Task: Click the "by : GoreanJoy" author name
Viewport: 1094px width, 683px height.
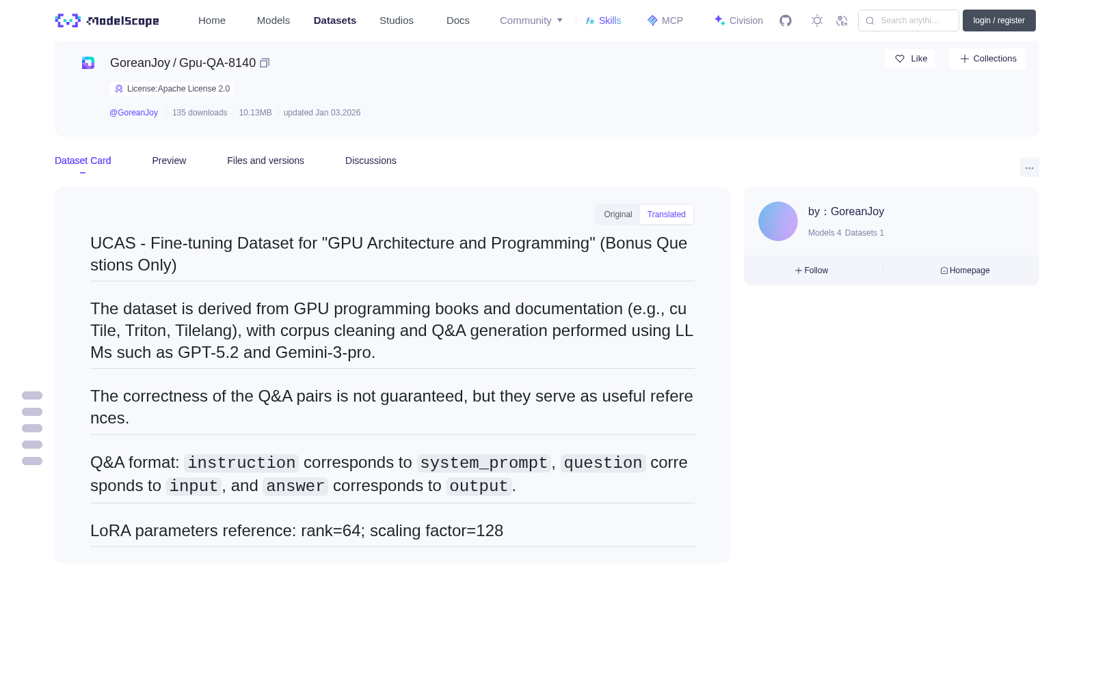Action: pos(846,212)
